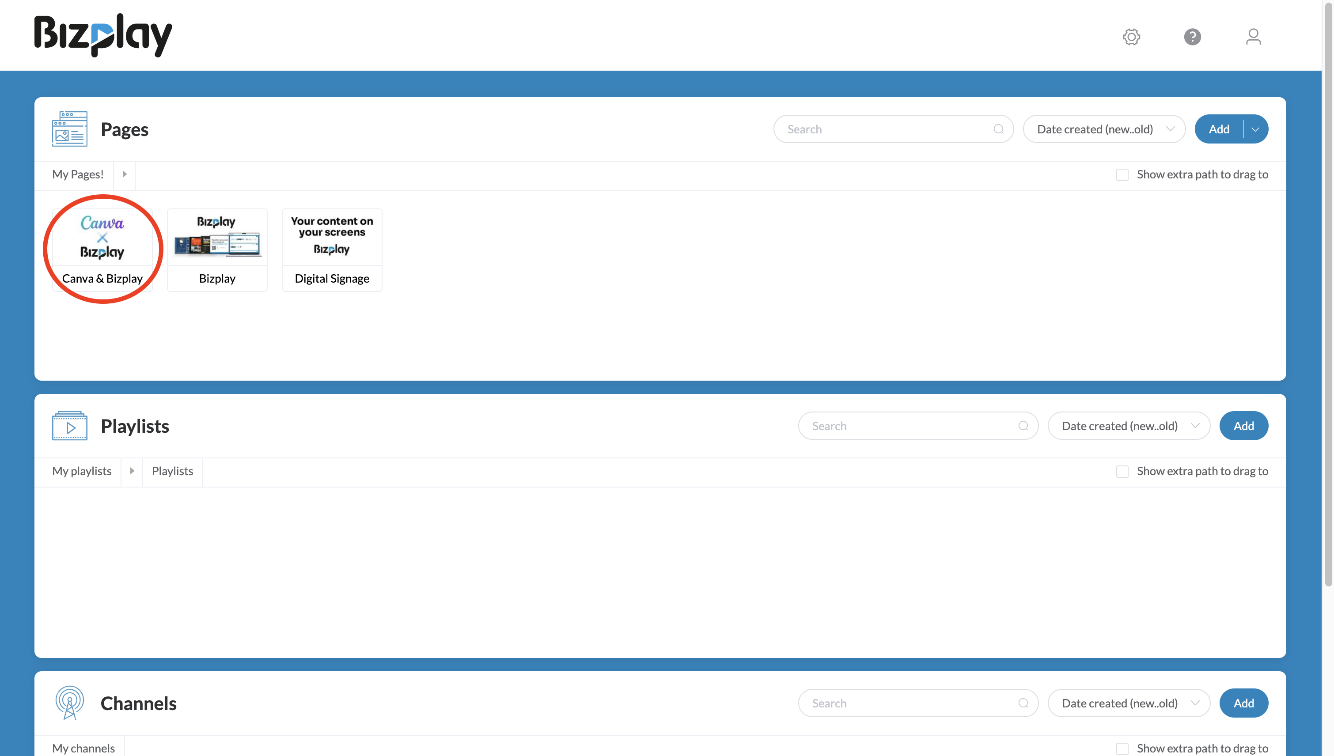This screenshot has height=756, width=1334.
Task: Expand arrow next to My Pages!
Action: [x=124, y=174]
